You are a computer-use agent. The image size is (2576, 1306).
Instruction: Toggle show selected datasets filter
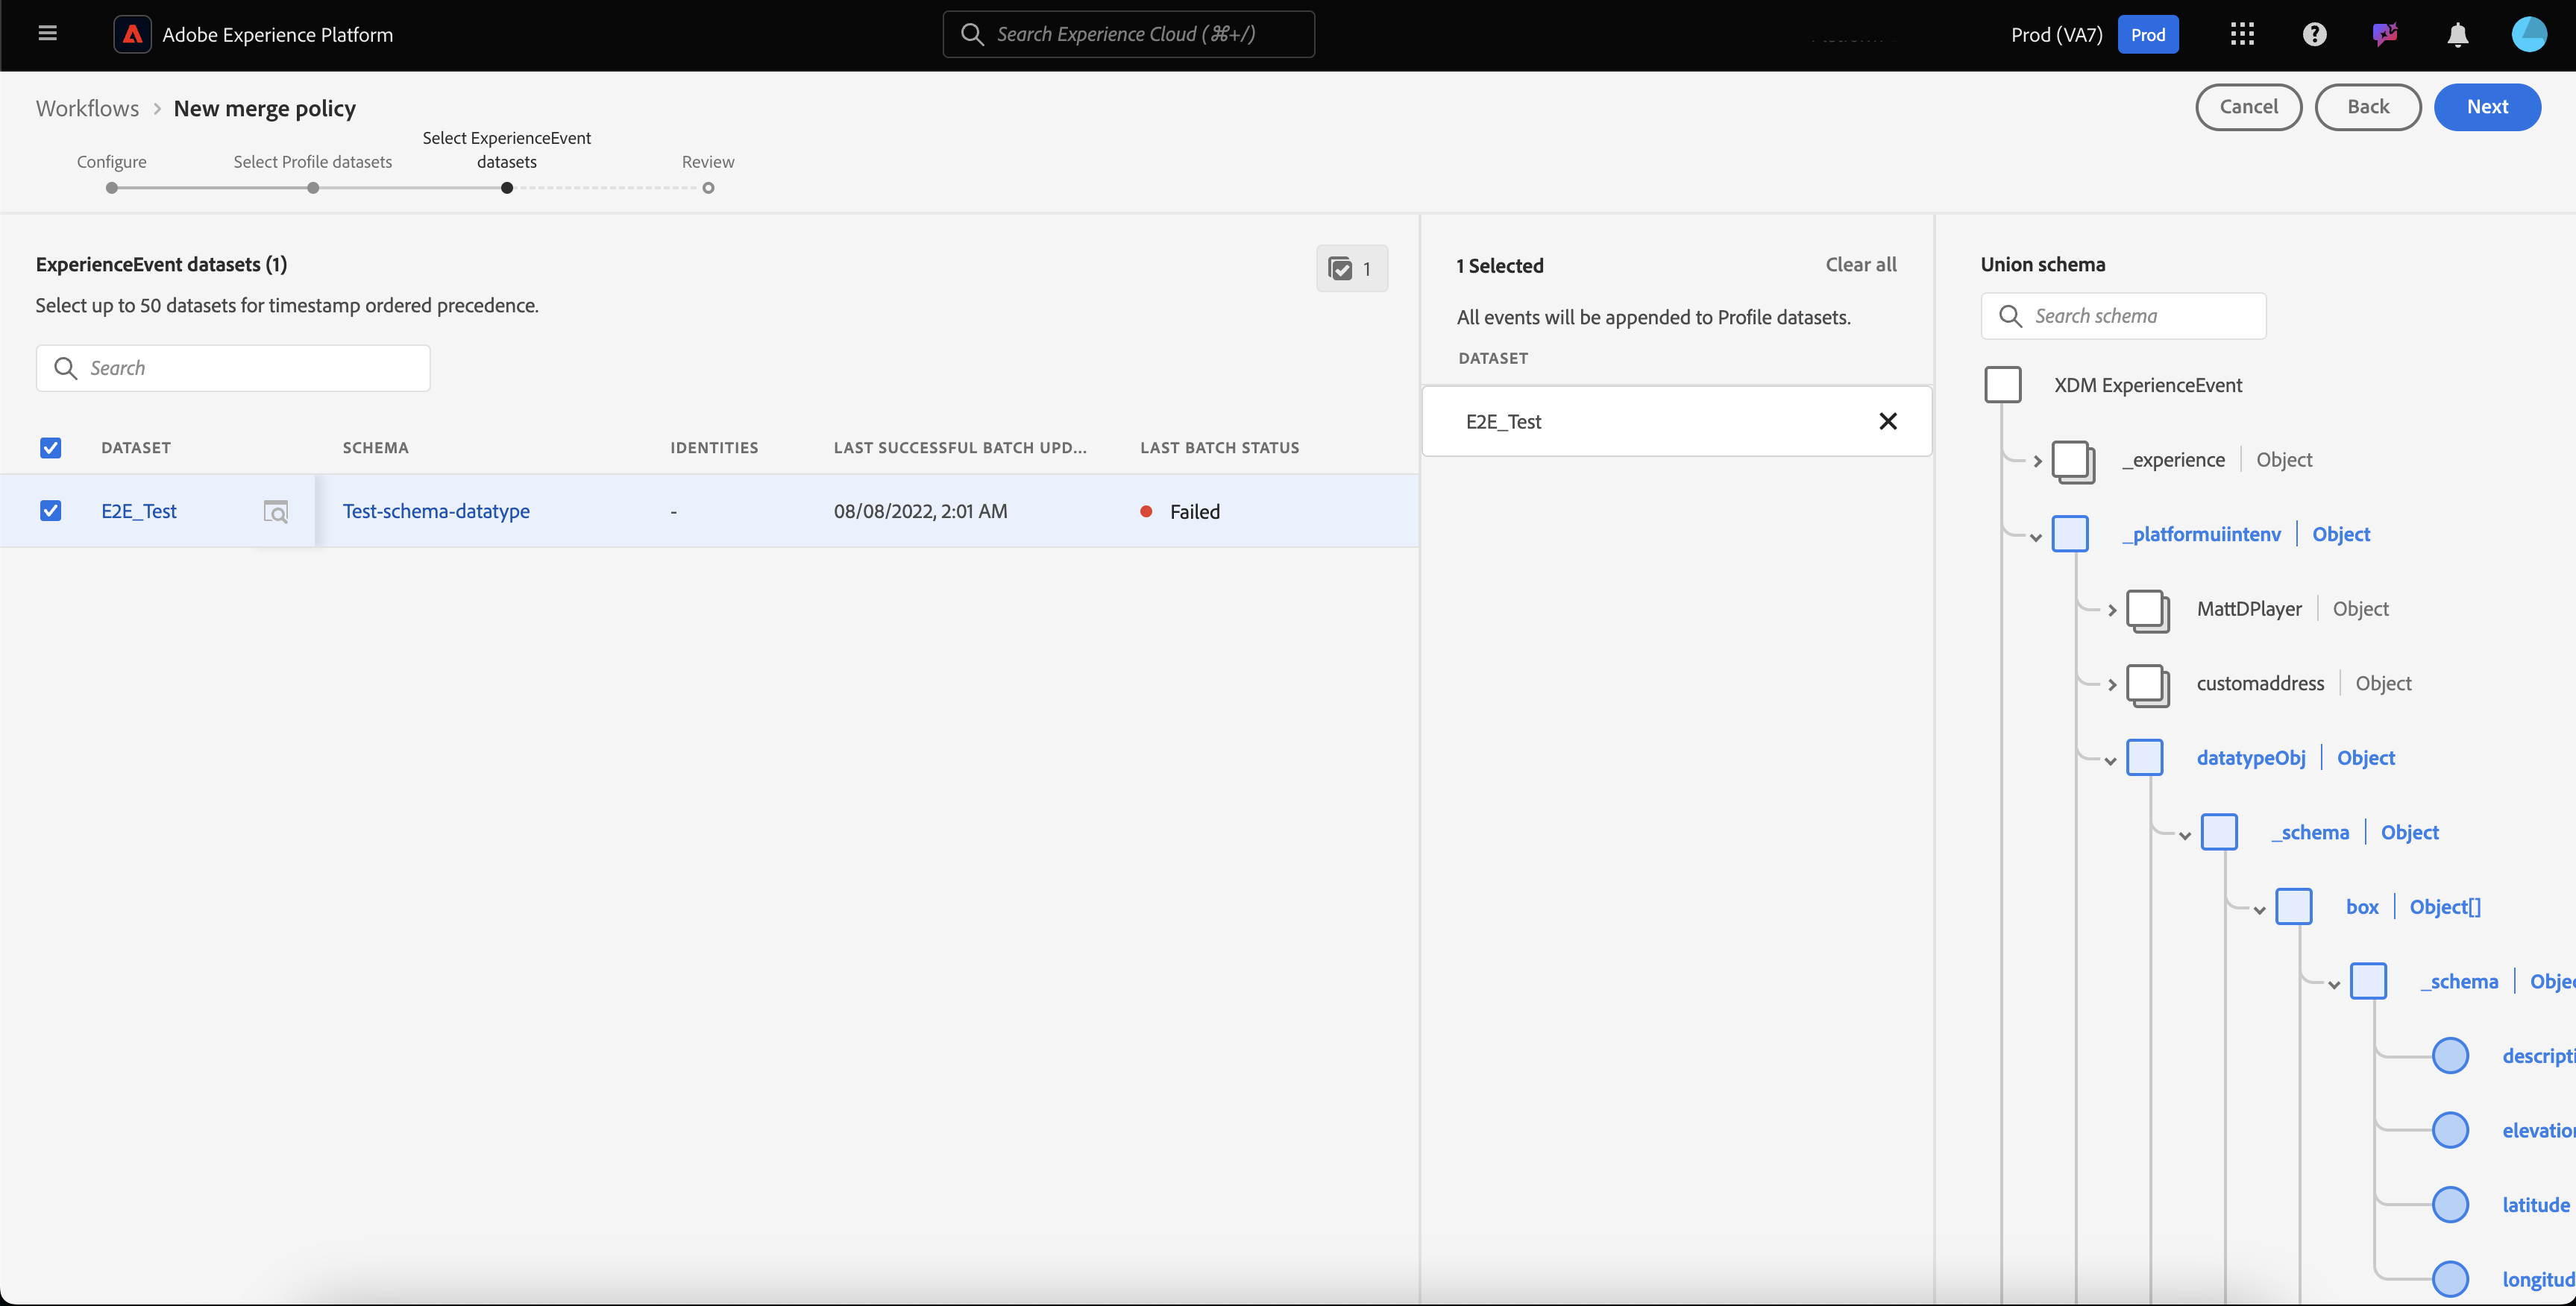click(1351, 269)
